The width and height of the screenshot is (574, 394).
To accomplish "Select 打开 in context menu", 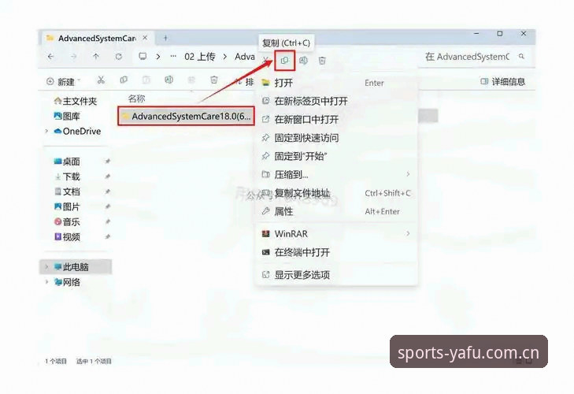I will (x=336, y=83).
